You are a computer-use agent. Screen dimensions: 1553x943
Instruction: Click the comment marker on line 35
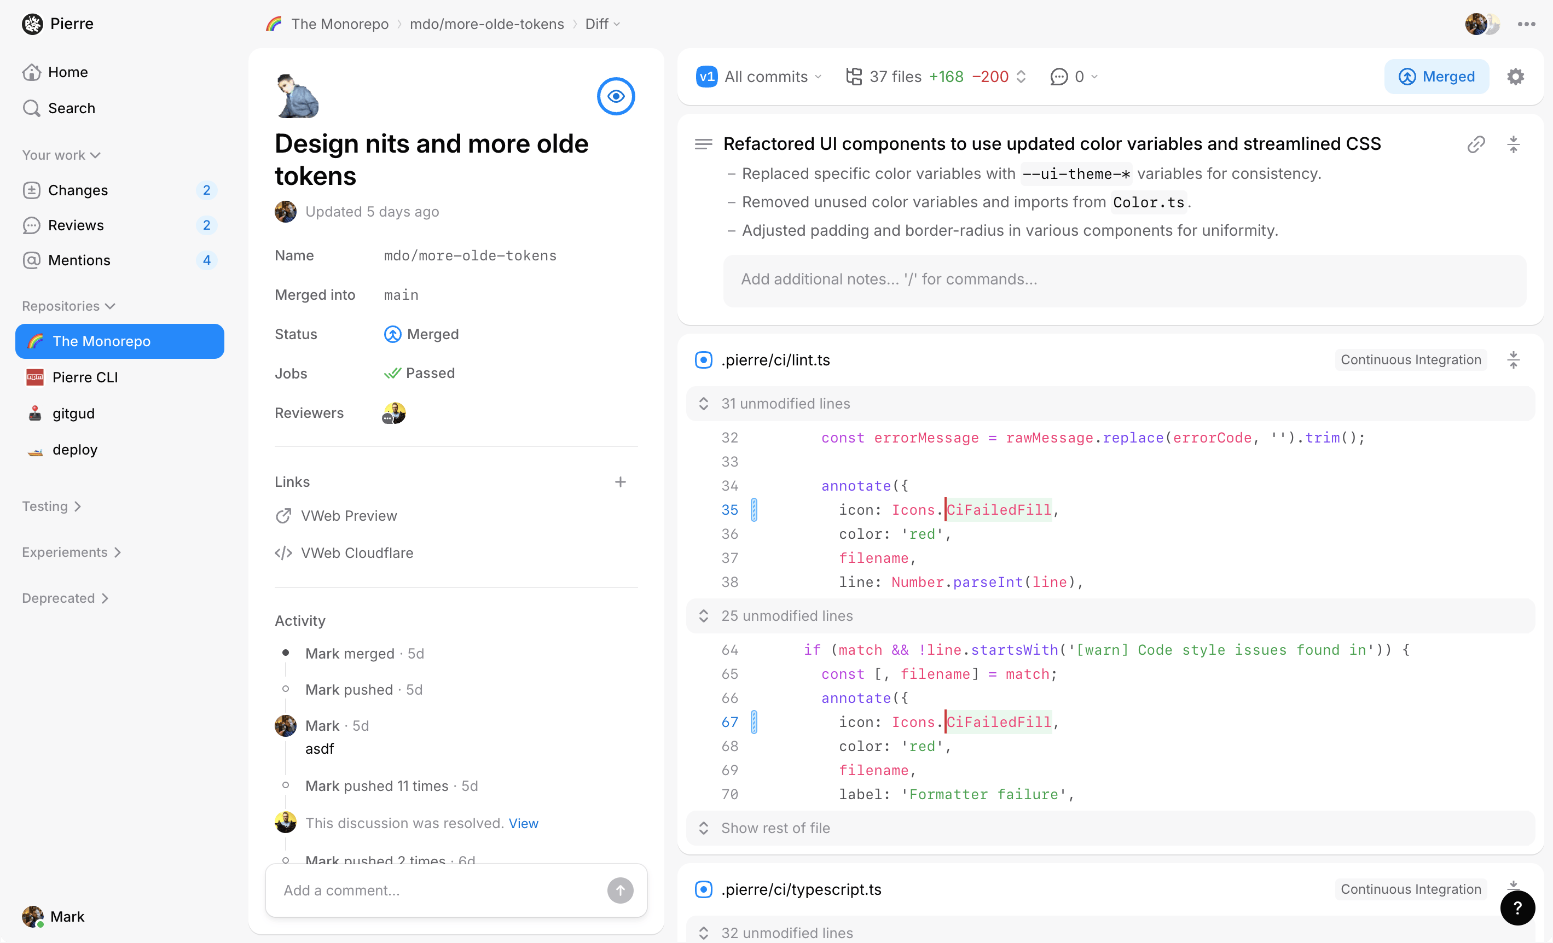point(754,510)
